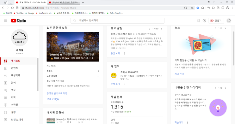Open the latest video Cloud 9 thumbnail
This screenshot has height=124, width=235.
click(73, 47)
